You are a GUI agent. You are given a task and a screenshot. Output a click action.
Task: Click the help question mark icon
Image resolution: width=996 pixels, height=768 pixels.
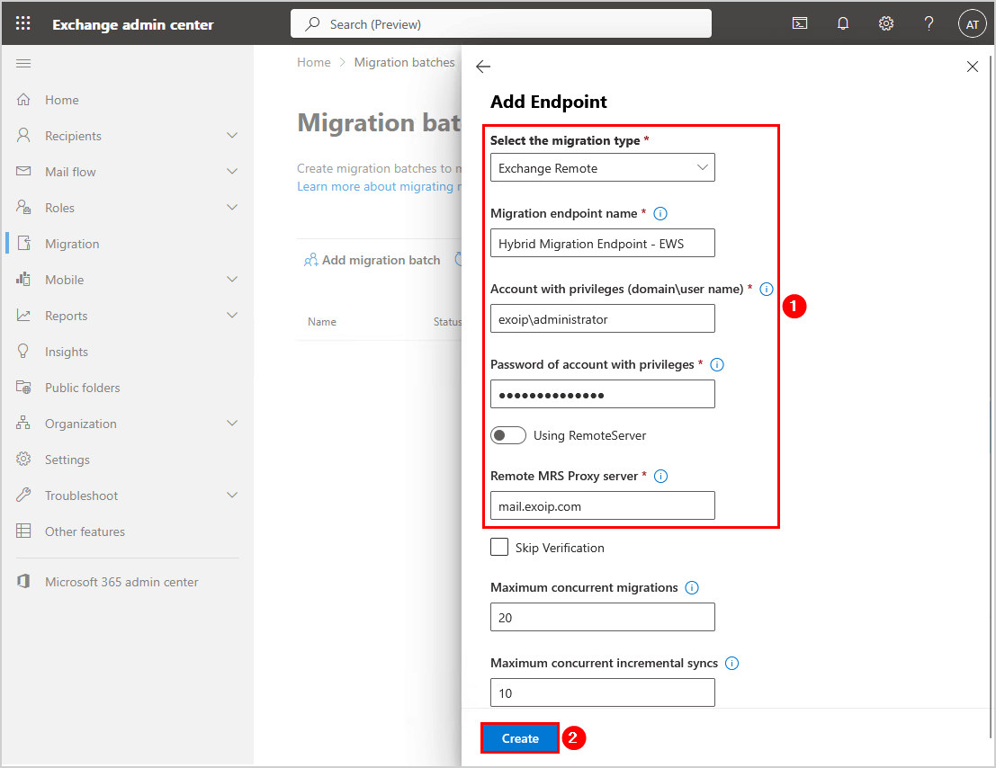coord(929,24)
